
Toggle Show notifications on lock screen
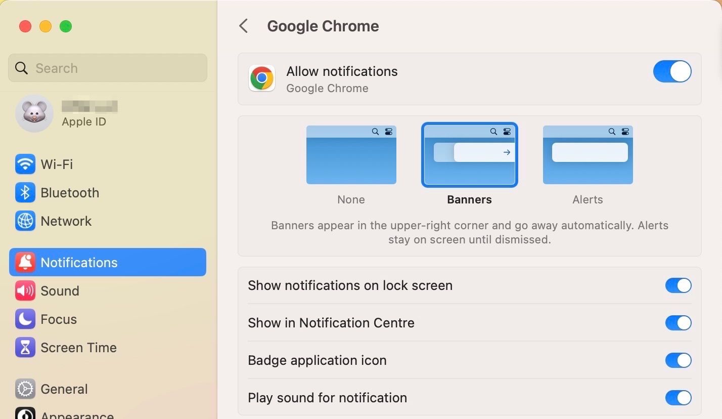coord(678,285)
